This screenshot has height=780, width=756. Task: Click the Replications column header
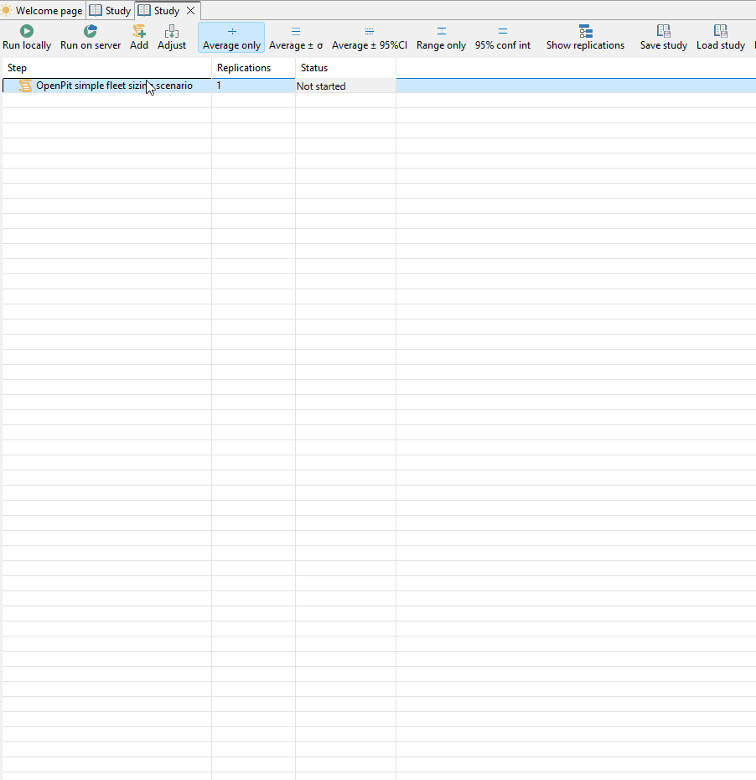tap(253, 68)
